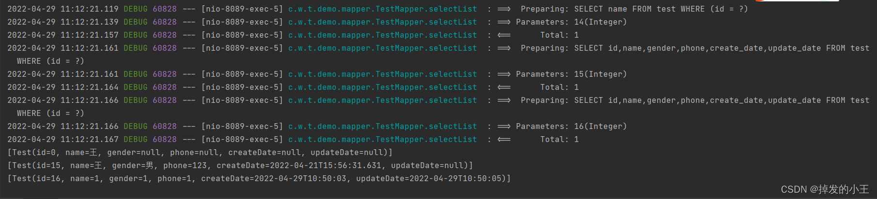The width and height of the screenshot is (877, 199).
Task: Click process ID 60828 on the 11:12:21.157 line
Action: click(x=164, y=35)
